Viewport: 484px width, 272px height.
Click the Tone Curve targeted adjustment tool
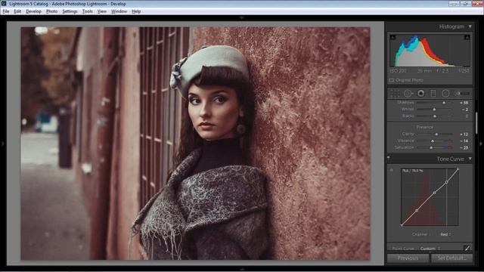[392, 170]
